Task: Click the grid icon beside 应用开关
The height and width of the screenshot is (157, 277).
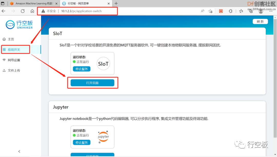Action: (4, 50)
